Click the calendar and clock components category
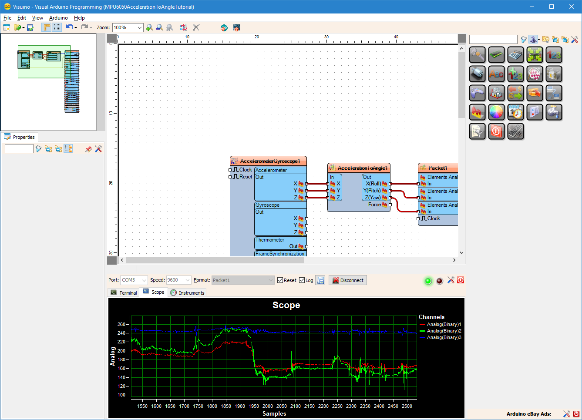The height and width of the screenshot is (420, 582). tap(515, 112)
